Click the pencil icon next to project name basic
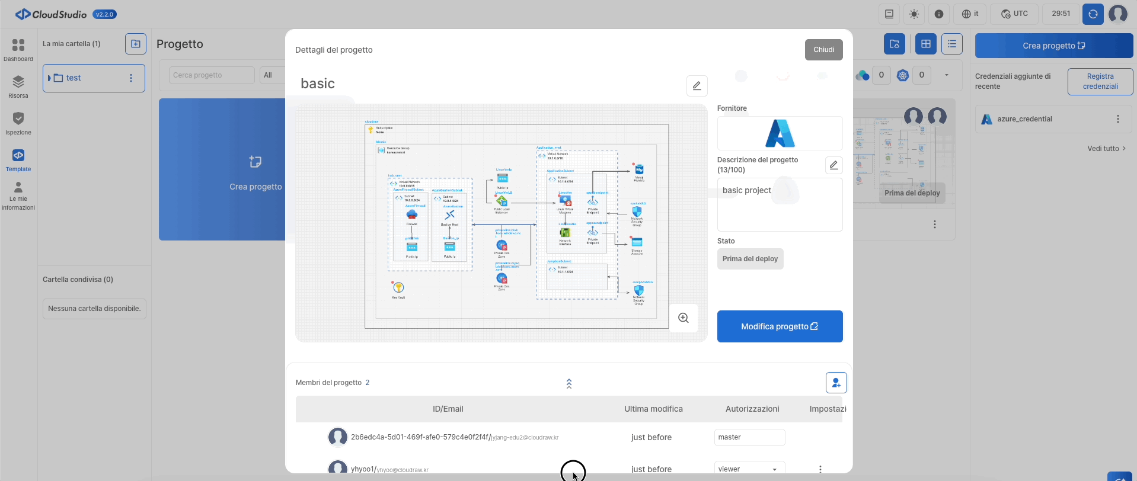Image resolution: width=1137 pixels, height=481 pixels. 697,86
